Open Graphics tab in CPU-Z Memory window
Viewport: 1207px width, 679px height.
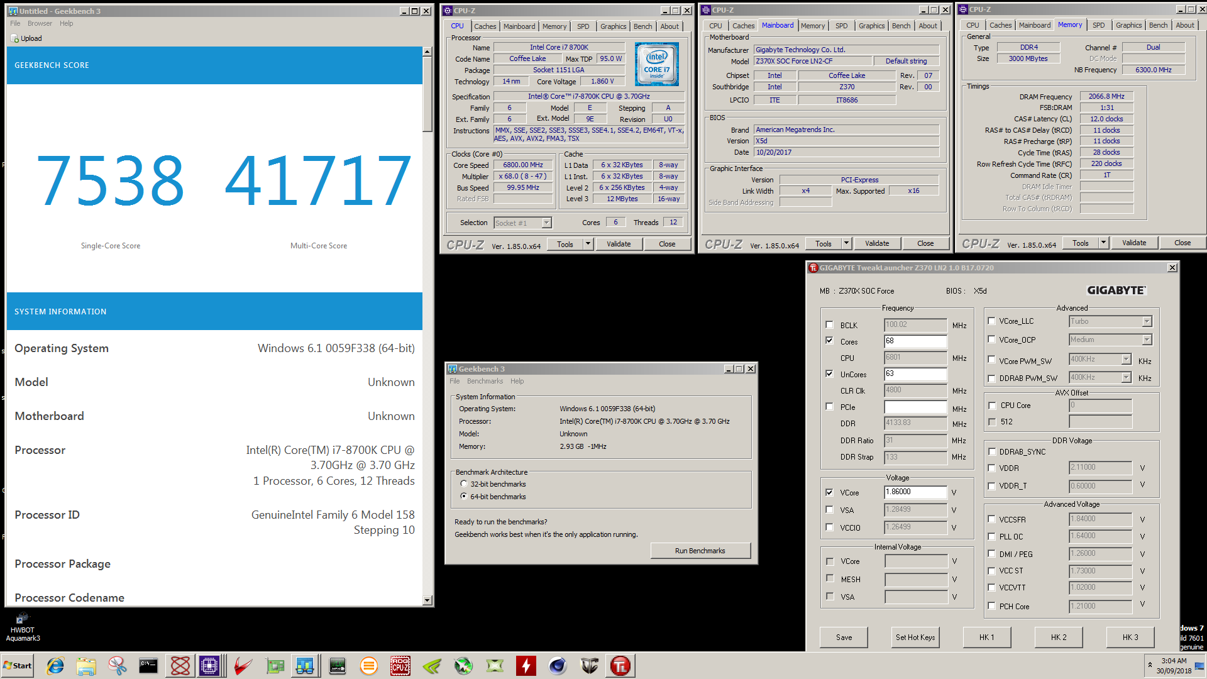tap(1128, 25)
